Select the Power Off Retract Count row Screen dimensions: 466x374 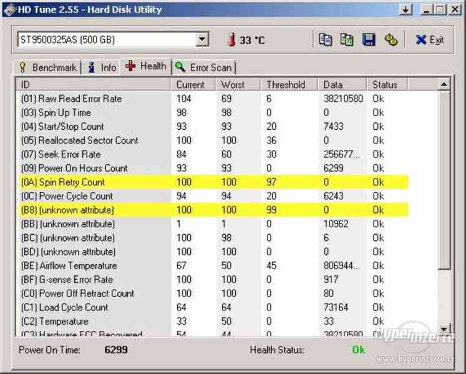[213, 293]
